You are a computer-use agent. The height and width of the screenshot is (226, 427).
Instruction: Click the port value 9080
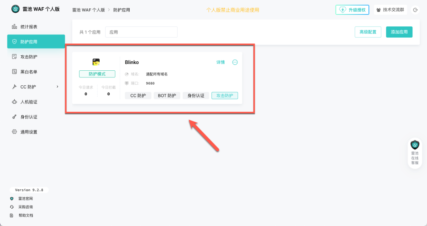tap(150, 83)
